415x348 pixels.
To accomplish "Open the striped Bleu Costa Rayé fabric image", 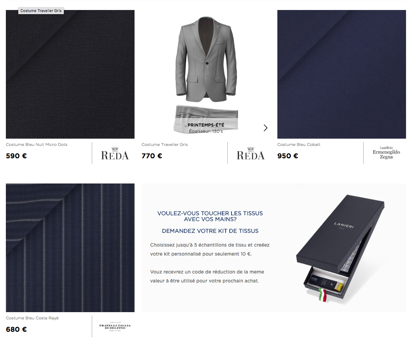I will click(x=70, y=248).
